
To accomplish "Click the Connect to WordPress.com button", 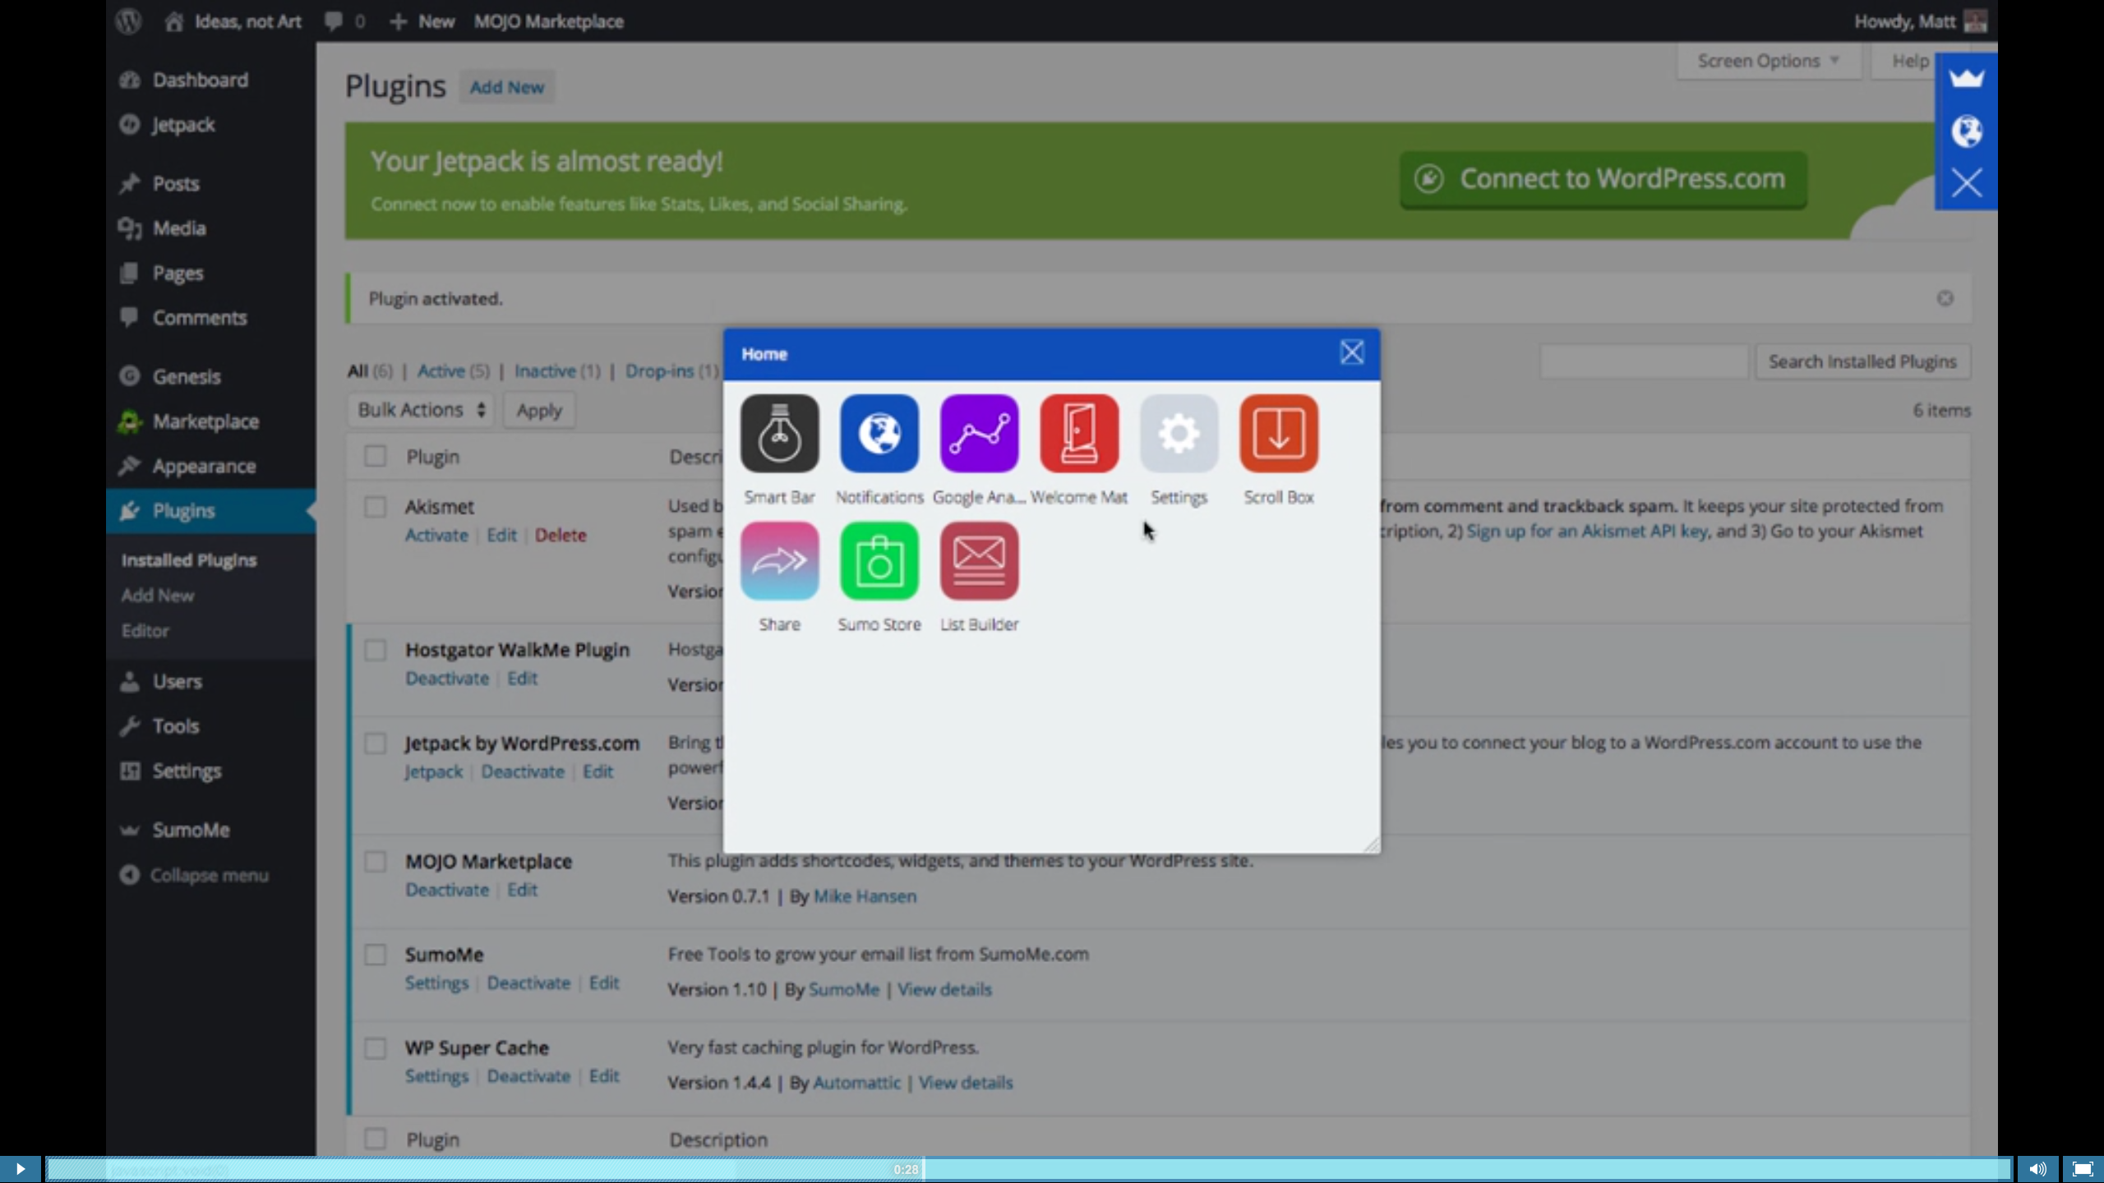I will (1603, 179).
